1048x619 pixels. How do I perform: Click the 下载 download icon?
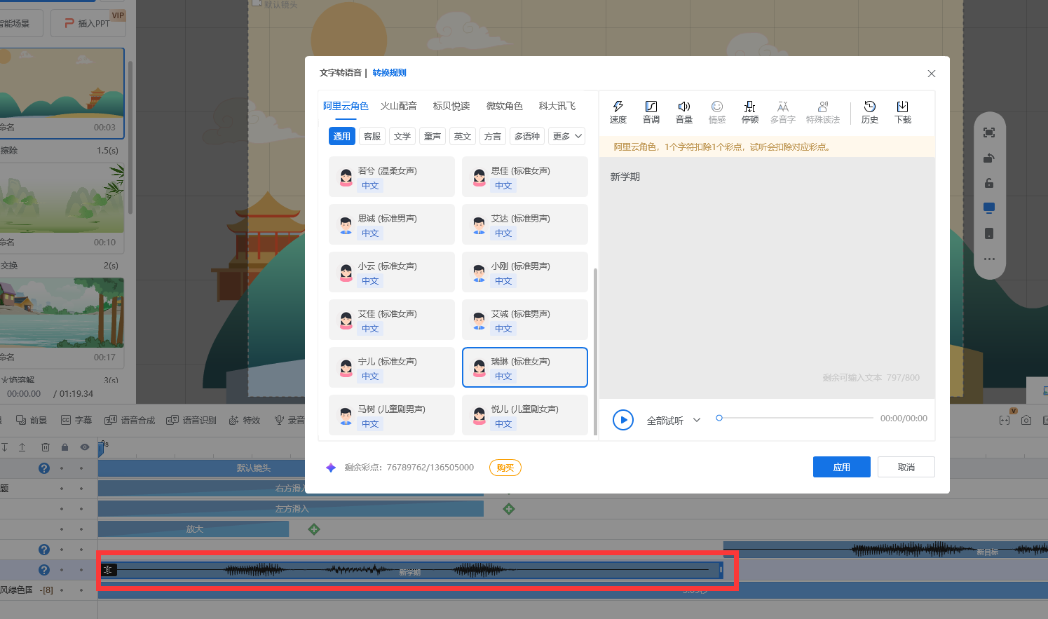[902, 112]
